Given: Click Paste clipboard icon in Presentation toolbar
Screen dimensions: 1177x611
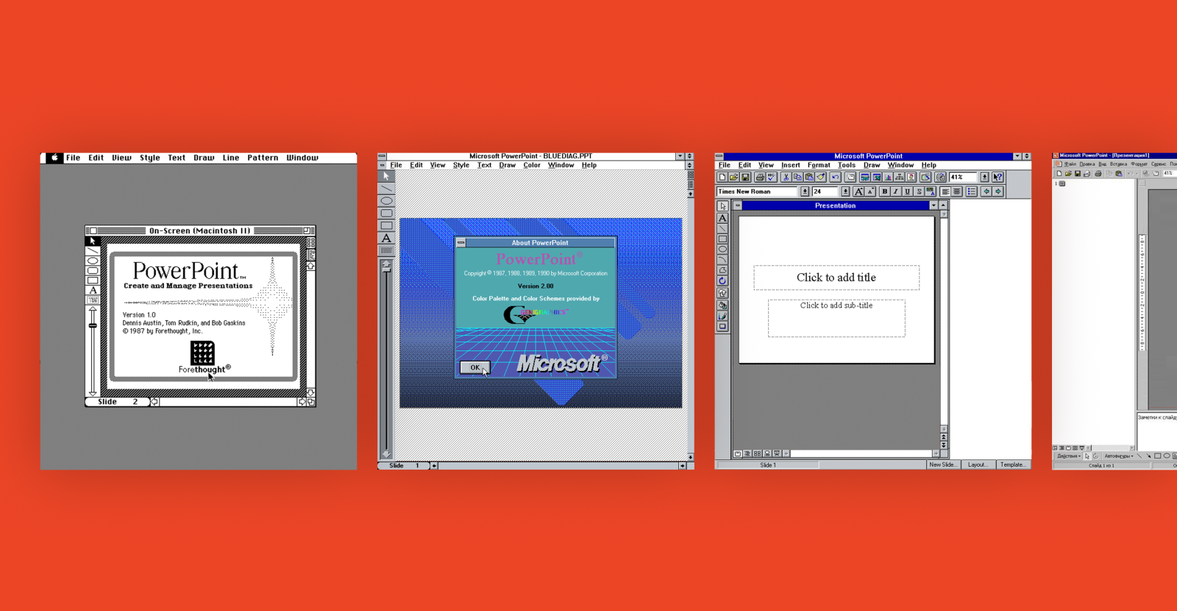Looking at the screenshot, I should [809, 177].
